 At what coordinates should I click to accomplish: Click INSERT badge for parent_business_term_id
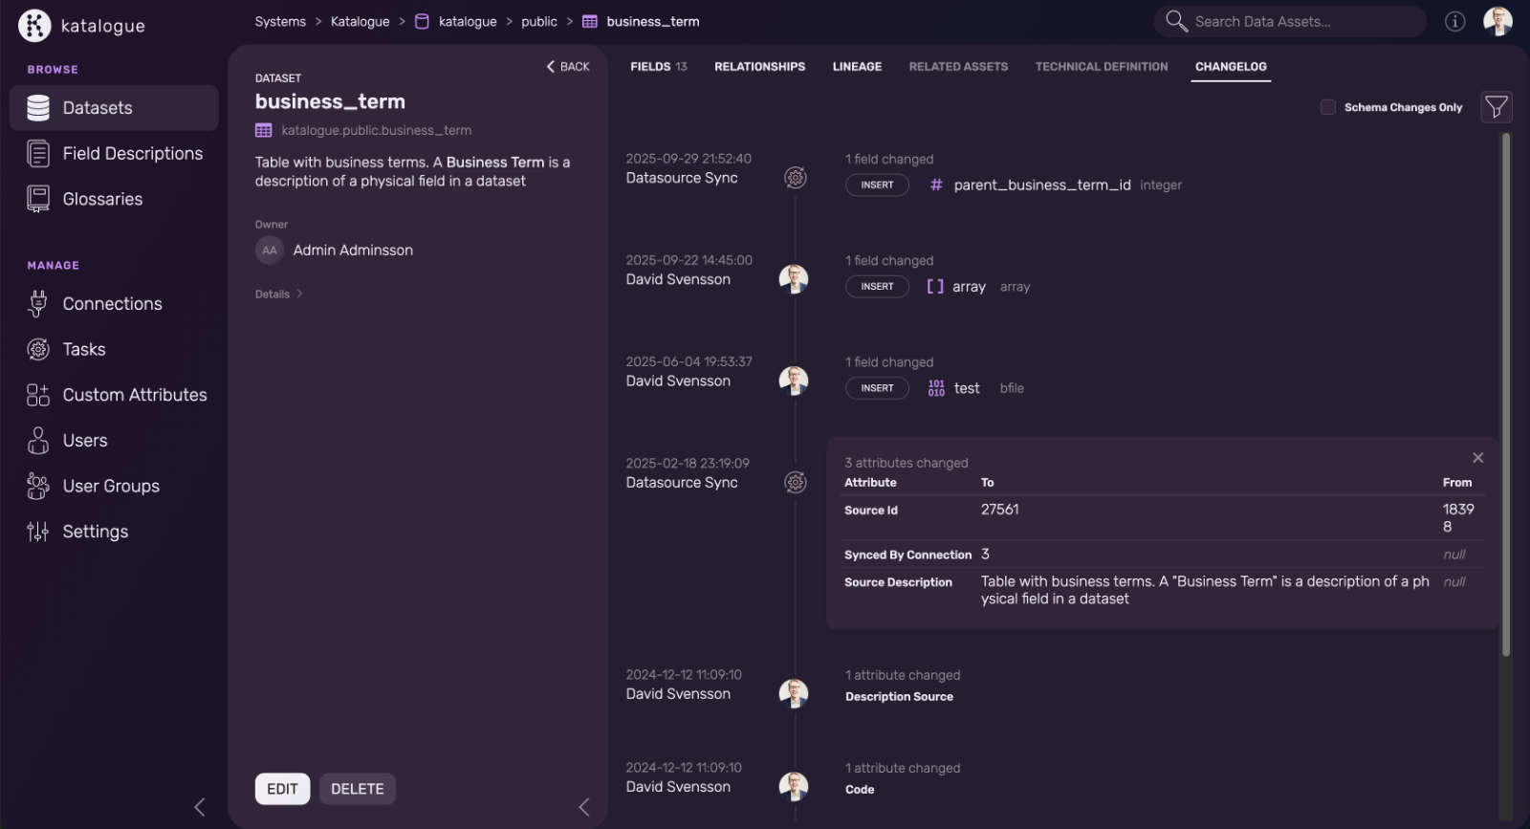tap(877, 185)
